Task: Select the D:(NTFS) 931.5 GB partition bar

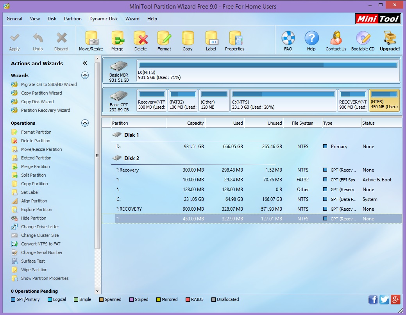Action: (268, 71)
